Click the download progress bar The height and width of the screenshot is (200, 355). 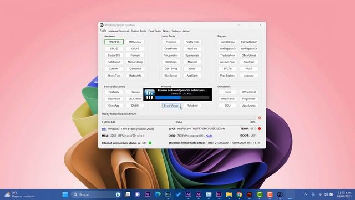pyautogui.click(x=179, y=118)
